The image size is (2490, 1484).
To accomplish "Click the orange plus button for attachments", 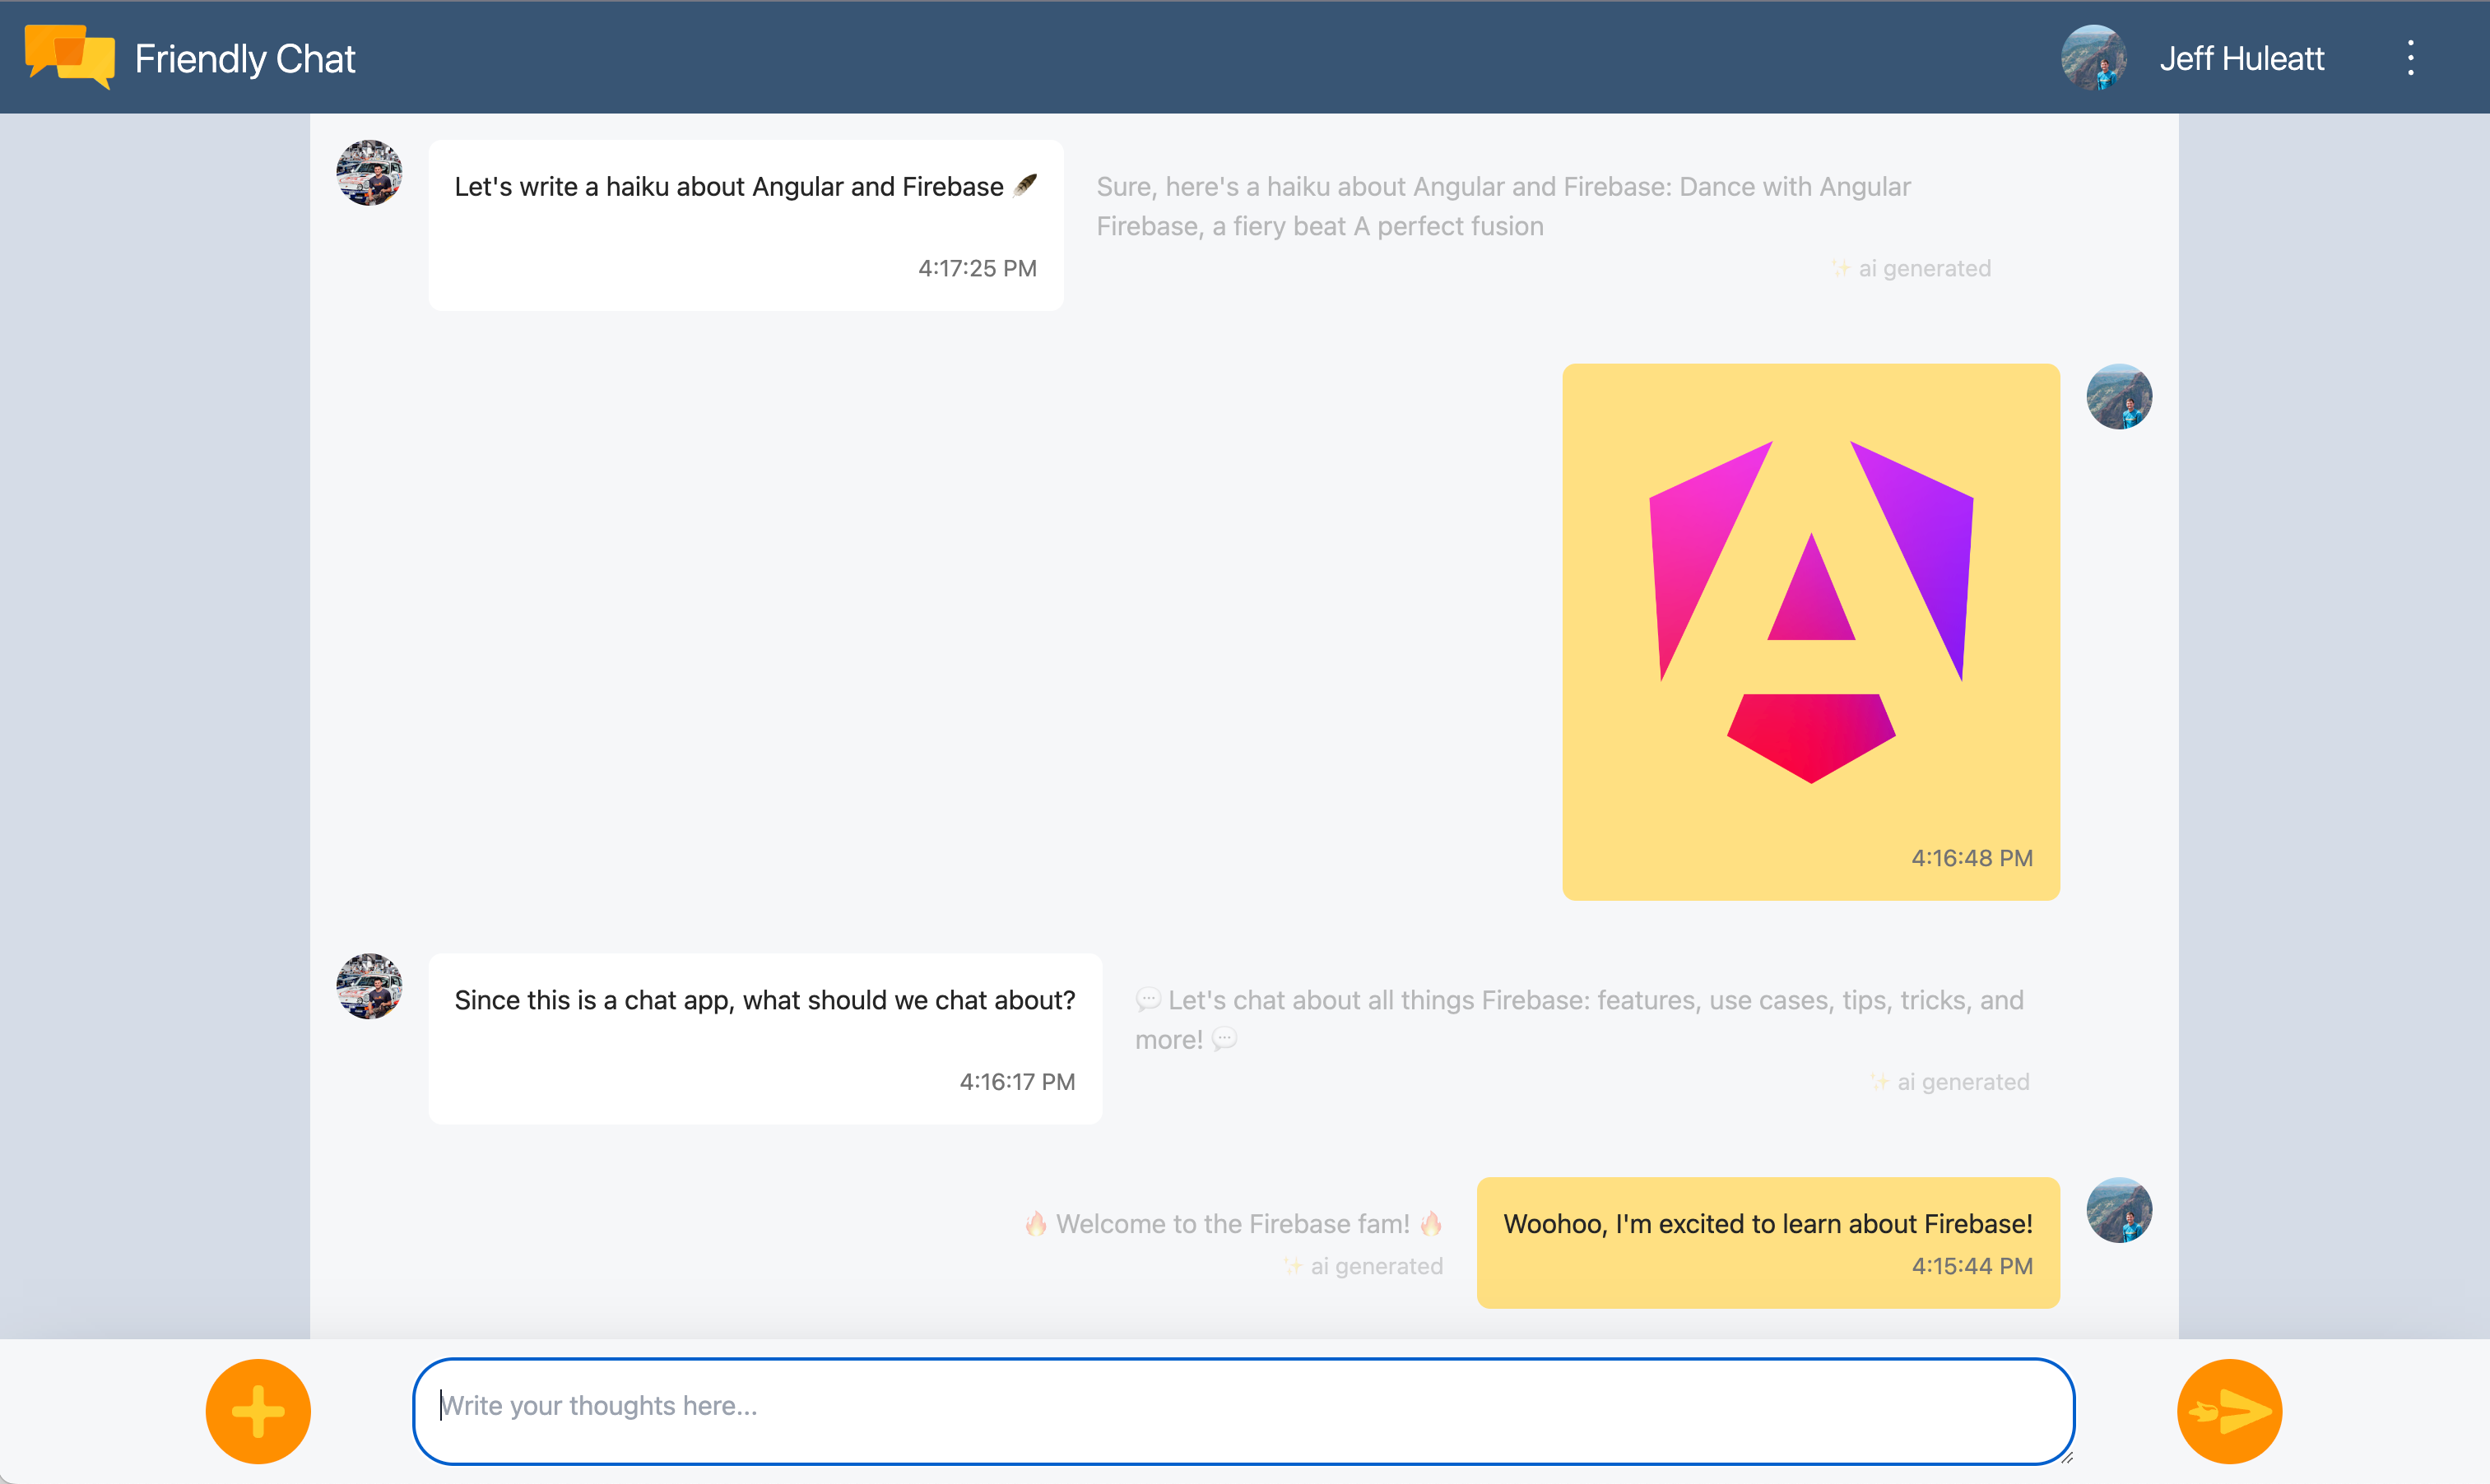I will tap(258, 1408).
